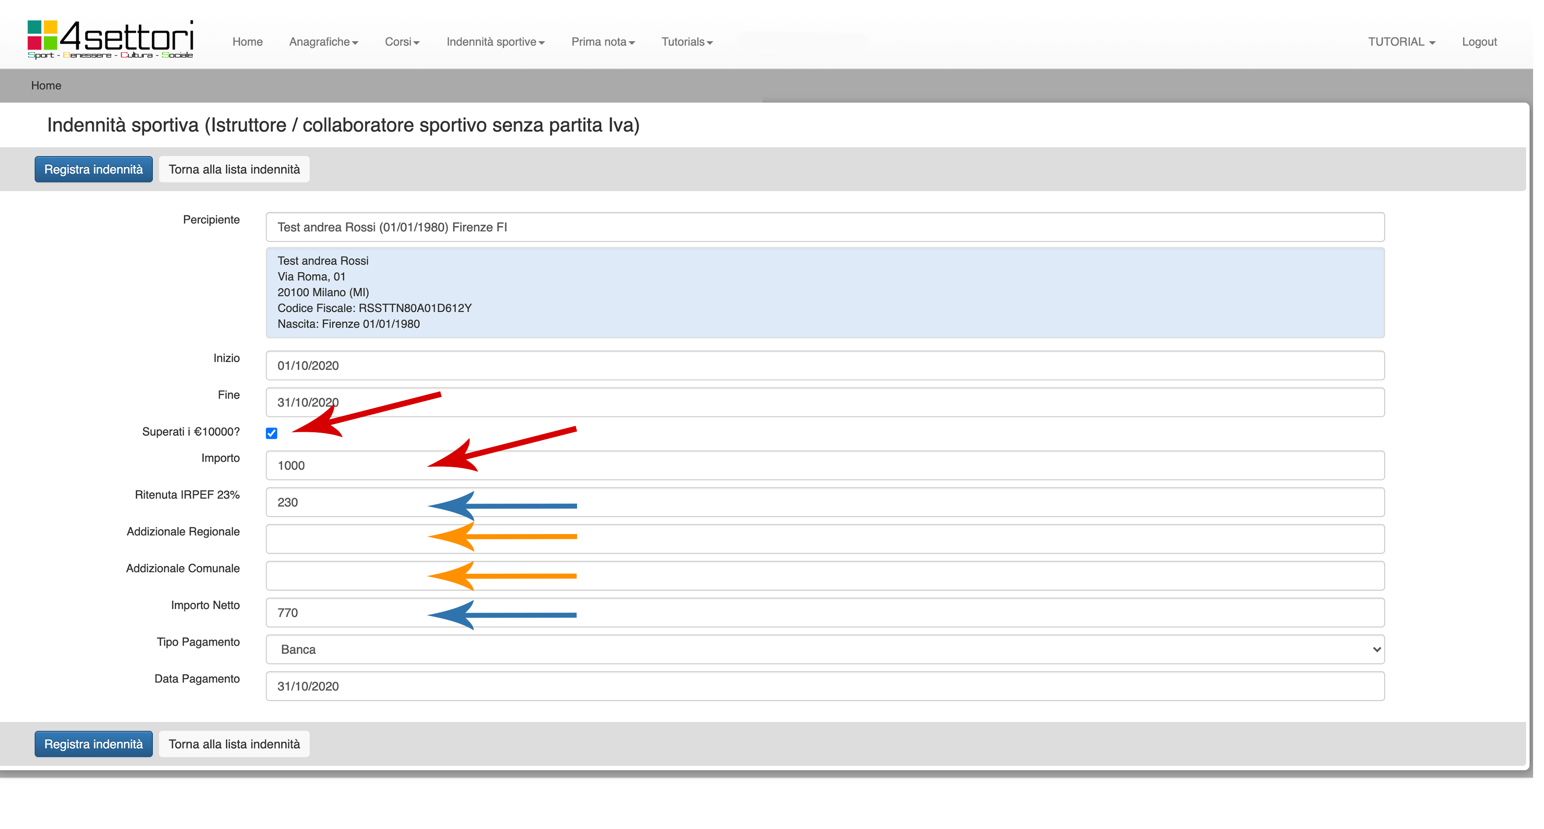This screenshot has width=1544, height=829.
Task: Click the 4settori logo
Action: tap(110, 39)
